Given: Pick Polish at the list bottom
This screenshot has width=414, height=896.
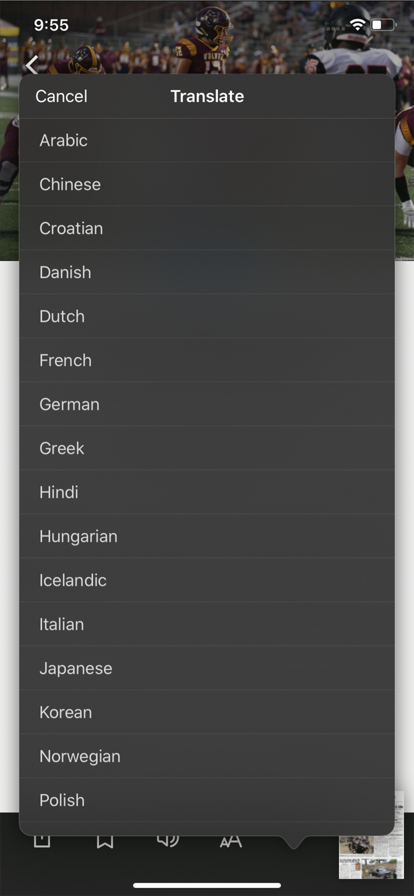Looking at the screenshot, I should coord(62,800).
